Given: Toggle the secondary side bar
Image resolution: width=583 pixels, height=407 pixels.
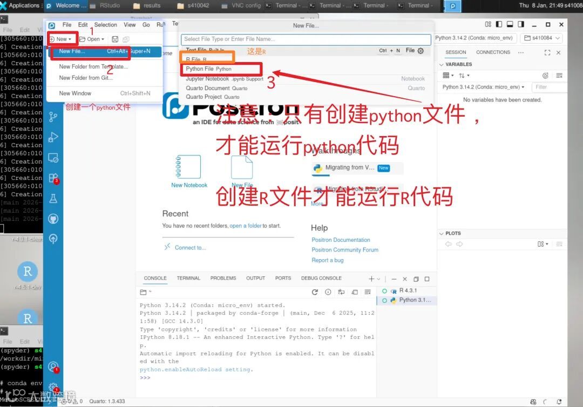Looking at the screenshot, I should (x=521, y=24).
